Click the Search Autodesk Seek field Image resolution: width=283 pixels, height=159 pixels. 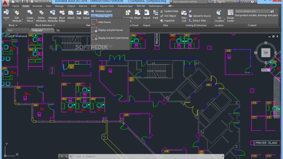click(253, 11)
